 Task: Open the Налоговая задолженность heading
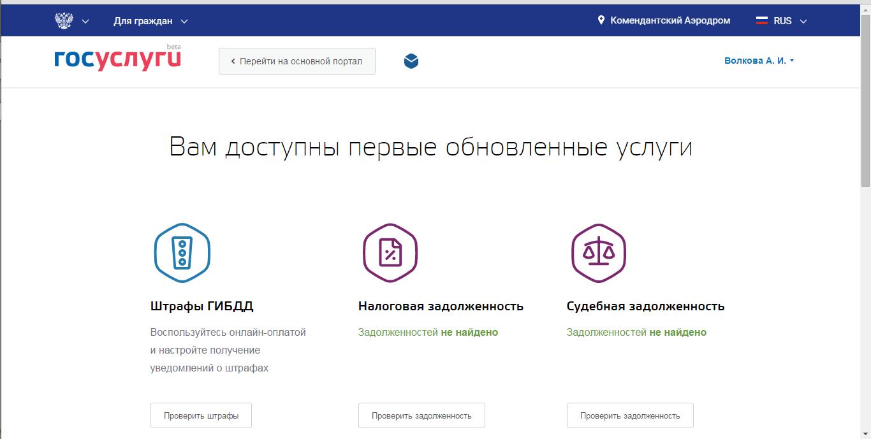pos(441,306)
